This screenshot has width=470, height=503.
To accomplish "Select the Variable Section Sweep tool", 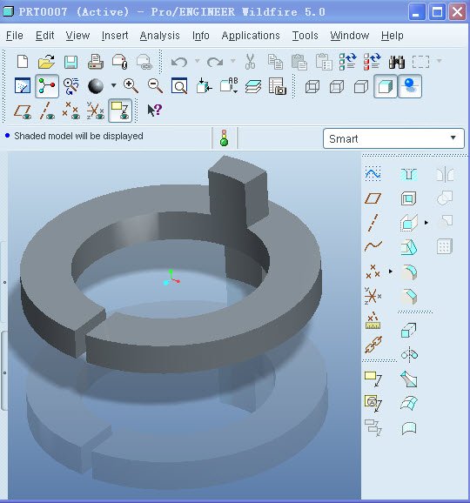I will pyautogui.click(x=409, y=379).
